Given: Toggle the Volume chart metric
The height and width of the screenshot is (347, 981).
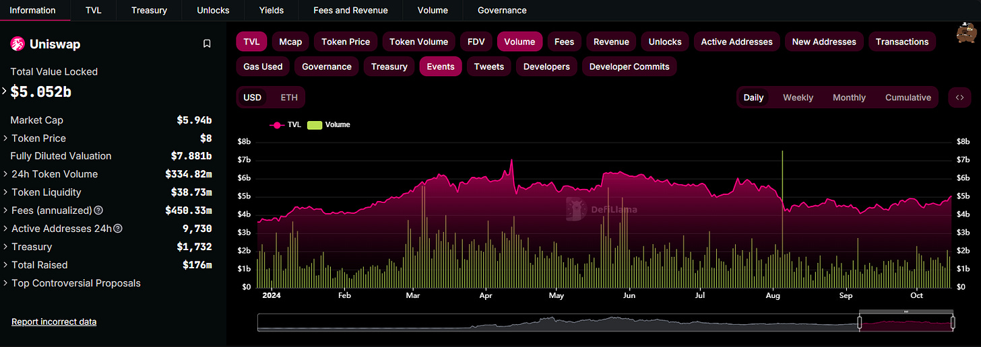Looking at the screenshot, I should coord(519,42).
